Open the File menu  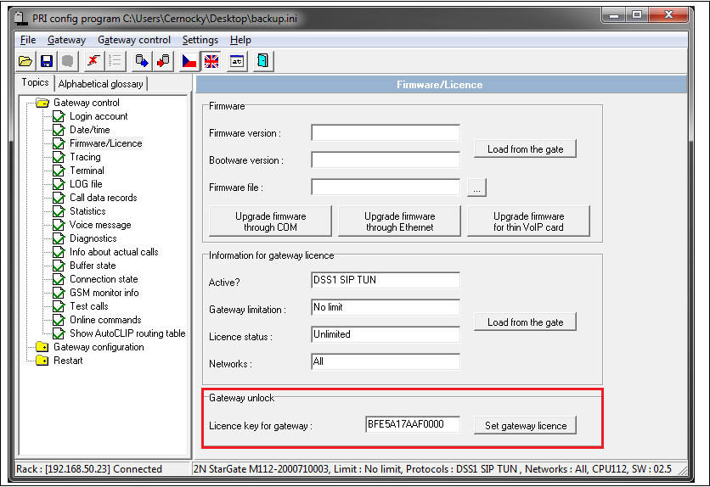click(28, 40)
